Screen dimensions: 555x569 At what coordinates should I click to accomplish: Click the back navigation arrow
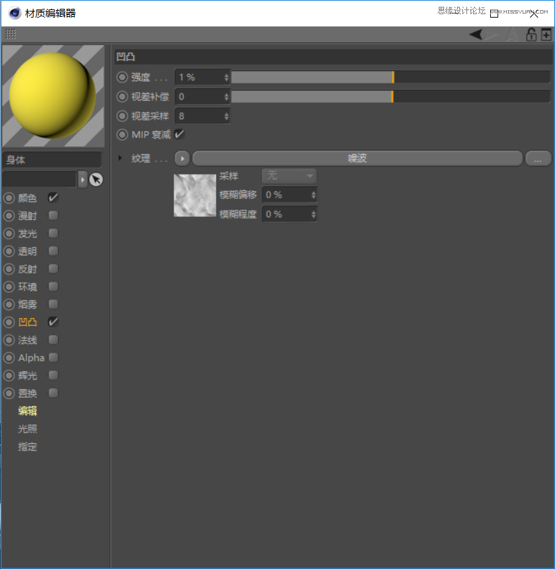tap(475, 34)
